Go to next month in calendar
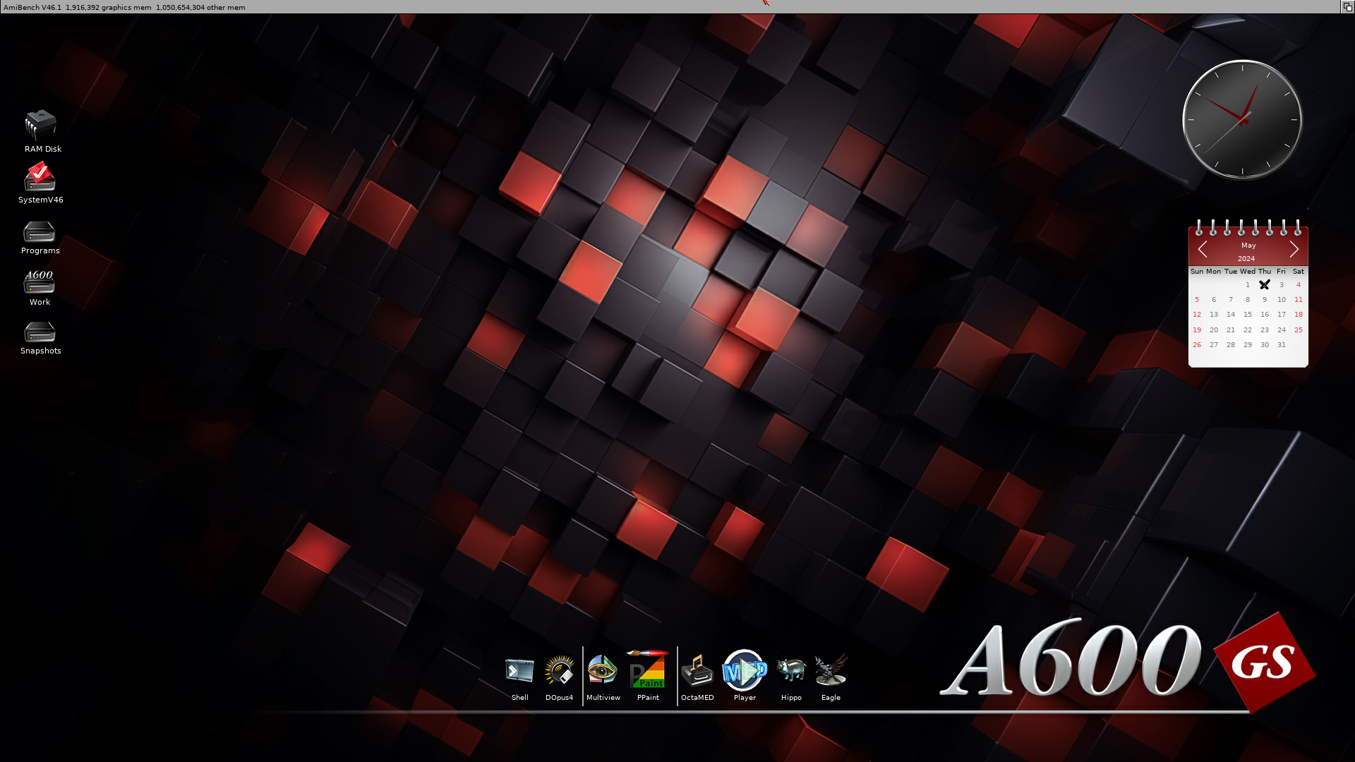The image size is (1355, 762). pos(1294,249)
